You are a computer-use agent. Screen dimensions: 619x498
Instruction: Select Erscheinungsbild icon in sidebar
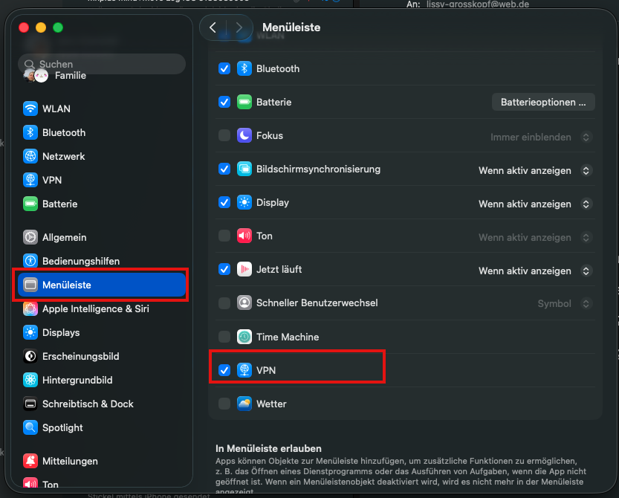[x=30, y=356]
